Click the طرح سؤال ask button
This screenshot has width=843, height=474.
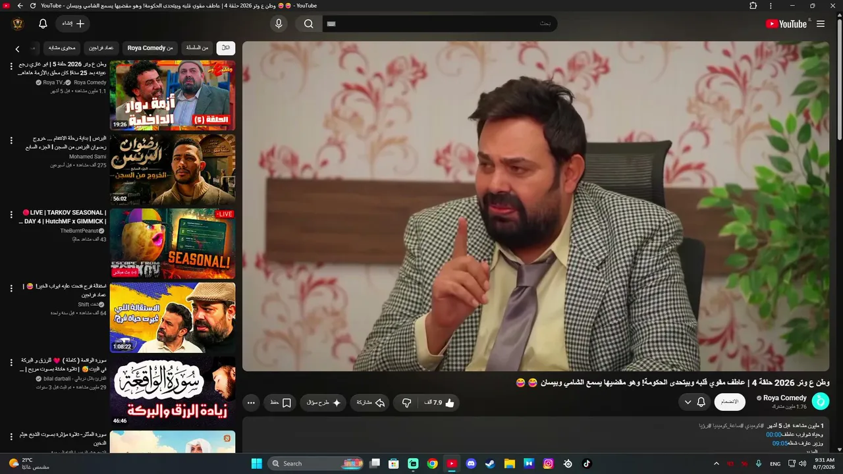(323, 402)
